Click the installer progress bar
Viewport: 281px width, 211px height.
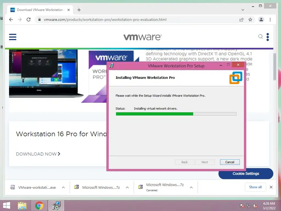176,114
